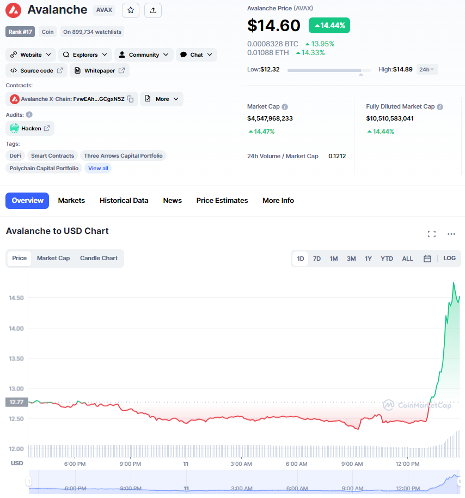This screenshot has width=465, height=498.
Task: Switch chart to Market Cap view
Action: tap(53, 258)
